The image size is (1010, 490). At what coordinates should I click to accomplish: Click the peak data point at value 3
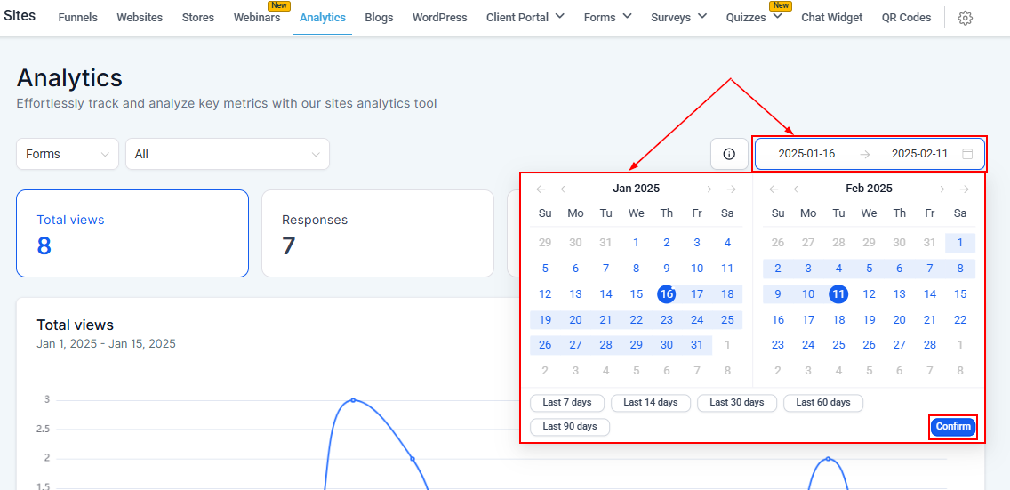point(353,400)
